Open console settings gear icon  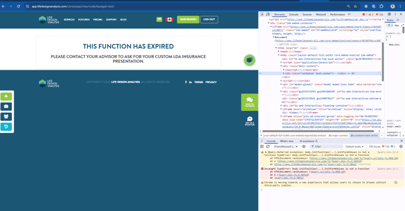tap(401, 147)
